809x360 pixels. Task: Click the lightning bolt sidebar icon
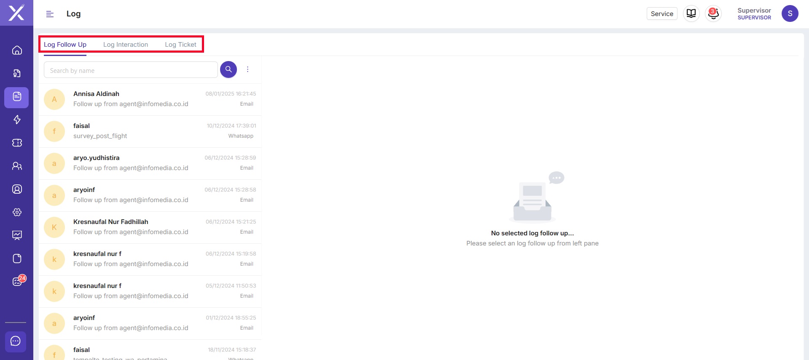[17, 120]
